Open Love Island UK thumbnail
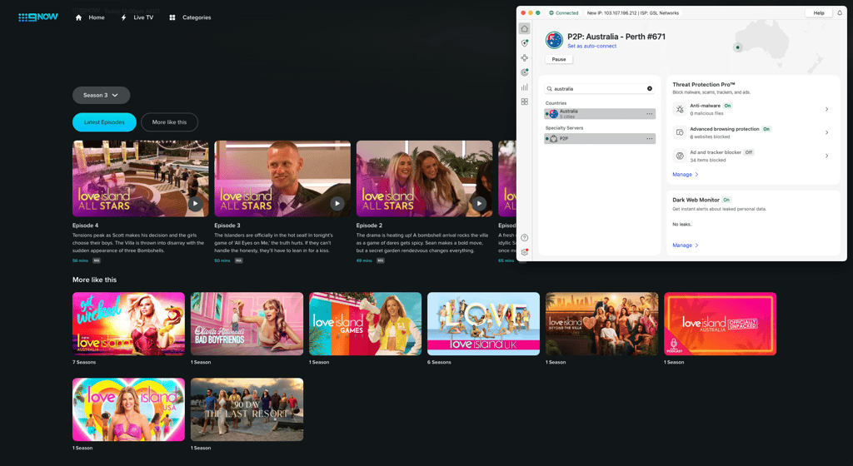This screenshot has height=466, width=853. click(x=484, y=324)
